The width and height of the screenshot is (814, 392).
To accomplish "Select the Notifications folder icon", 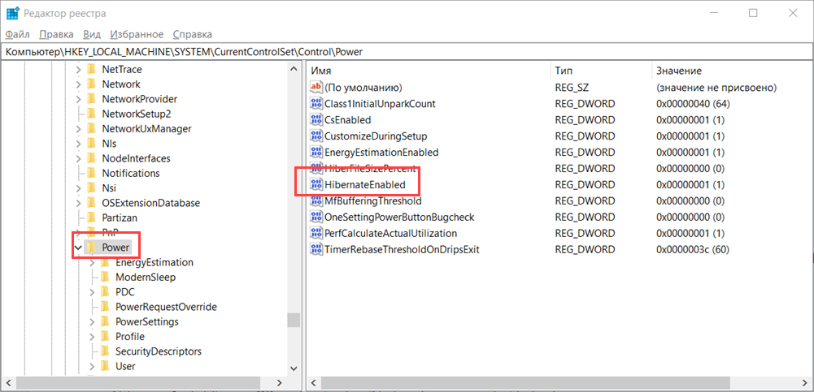I will click(x=91, y=173).
